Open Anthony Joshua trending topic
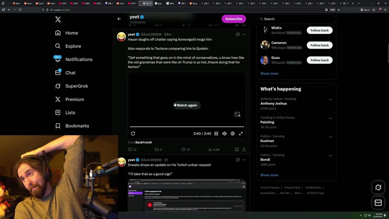The image size is (389, 219). tap(274, 104)
